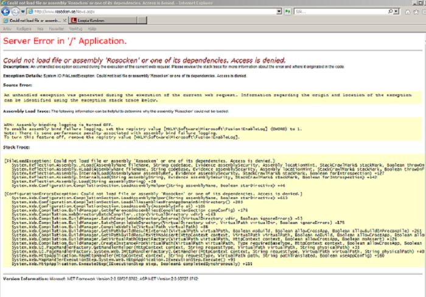Viewport: 426px width, 297px height.
Task: Click the red 'Could not load file or assembly' message
Action: point(145,60)
